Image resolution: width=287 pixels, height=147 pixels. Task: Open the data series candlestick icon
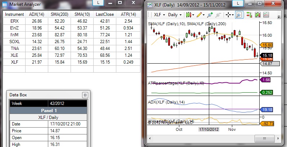click(258, 15)
